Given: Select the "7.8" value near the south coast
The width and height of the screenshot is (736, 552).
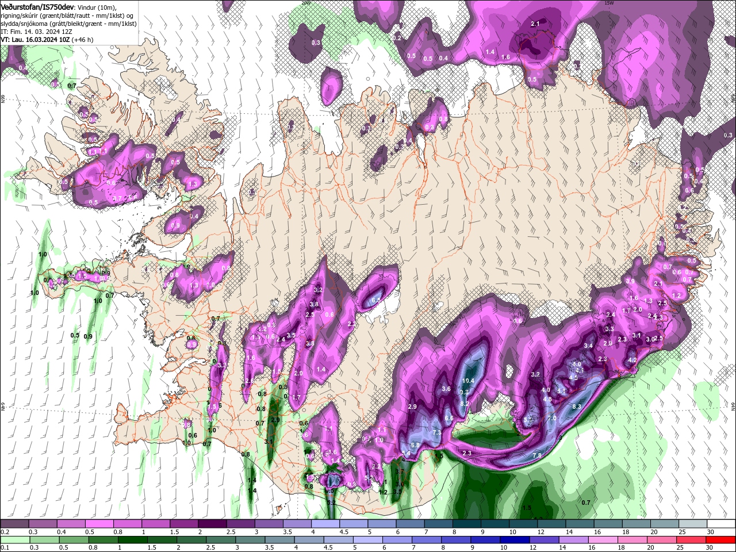Looking at the screenshot, I should click(537, 455).
